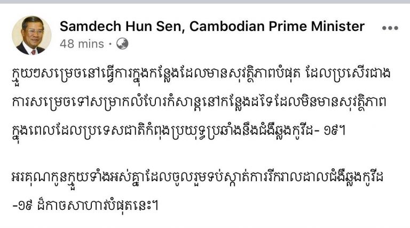This screenshot has width=410, height=228.
Task: Open the three-dot post options menu
Action: coord(390,28)
